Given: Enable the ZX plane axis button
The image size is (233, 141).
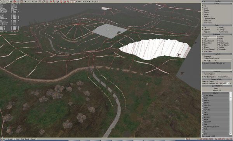Looking at the screenshot, I should 36,1.
